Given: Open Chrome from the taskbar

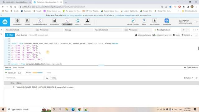Looking at the screenshot, I should click(x=80, y=109).
